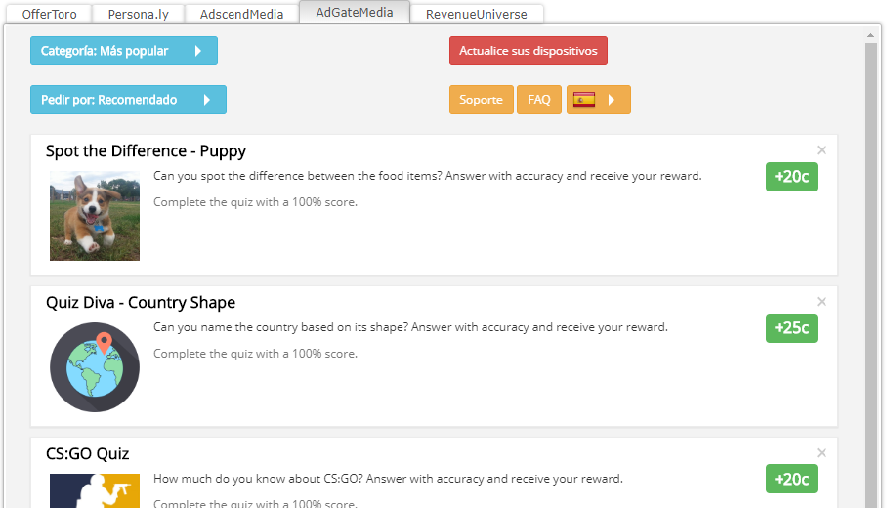This screenshot has width=888, height=508.
Task: Click the +20c reward for CS:GO Quiz
Action: point(791,479)
